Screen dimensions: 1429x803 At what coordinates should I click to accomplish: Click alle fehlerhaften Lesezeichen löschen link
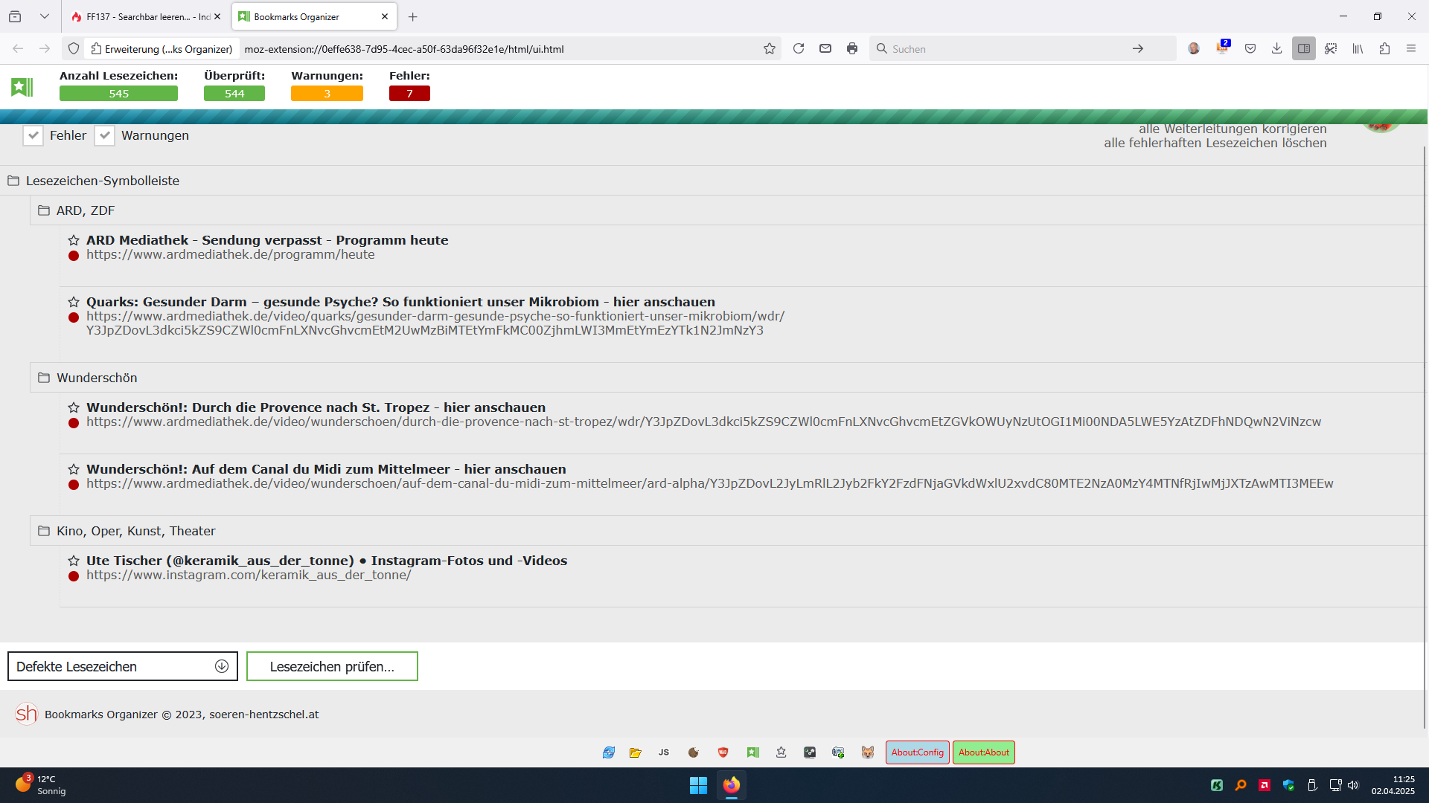1215,143
